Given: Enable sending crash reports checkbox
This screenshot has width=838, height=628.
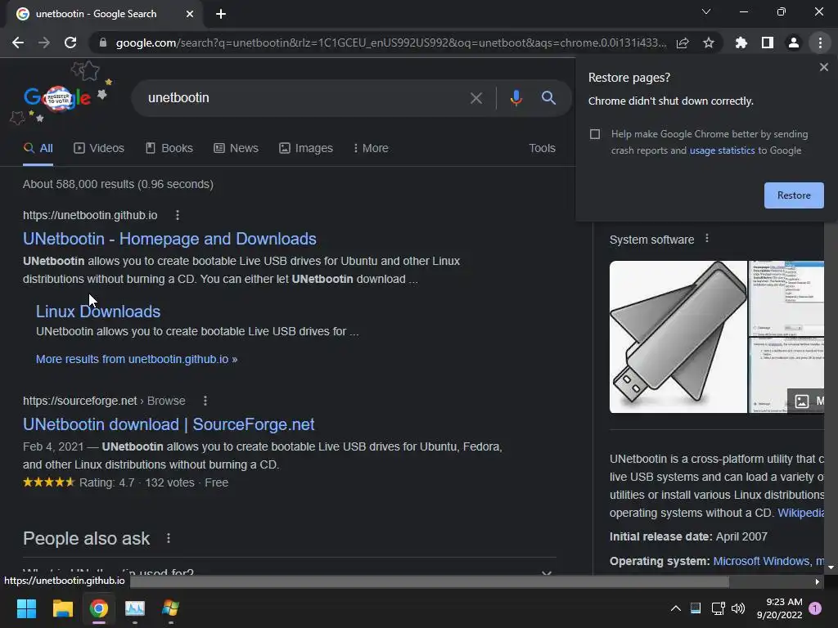Looking at the screenshot, I should (595, 134).
